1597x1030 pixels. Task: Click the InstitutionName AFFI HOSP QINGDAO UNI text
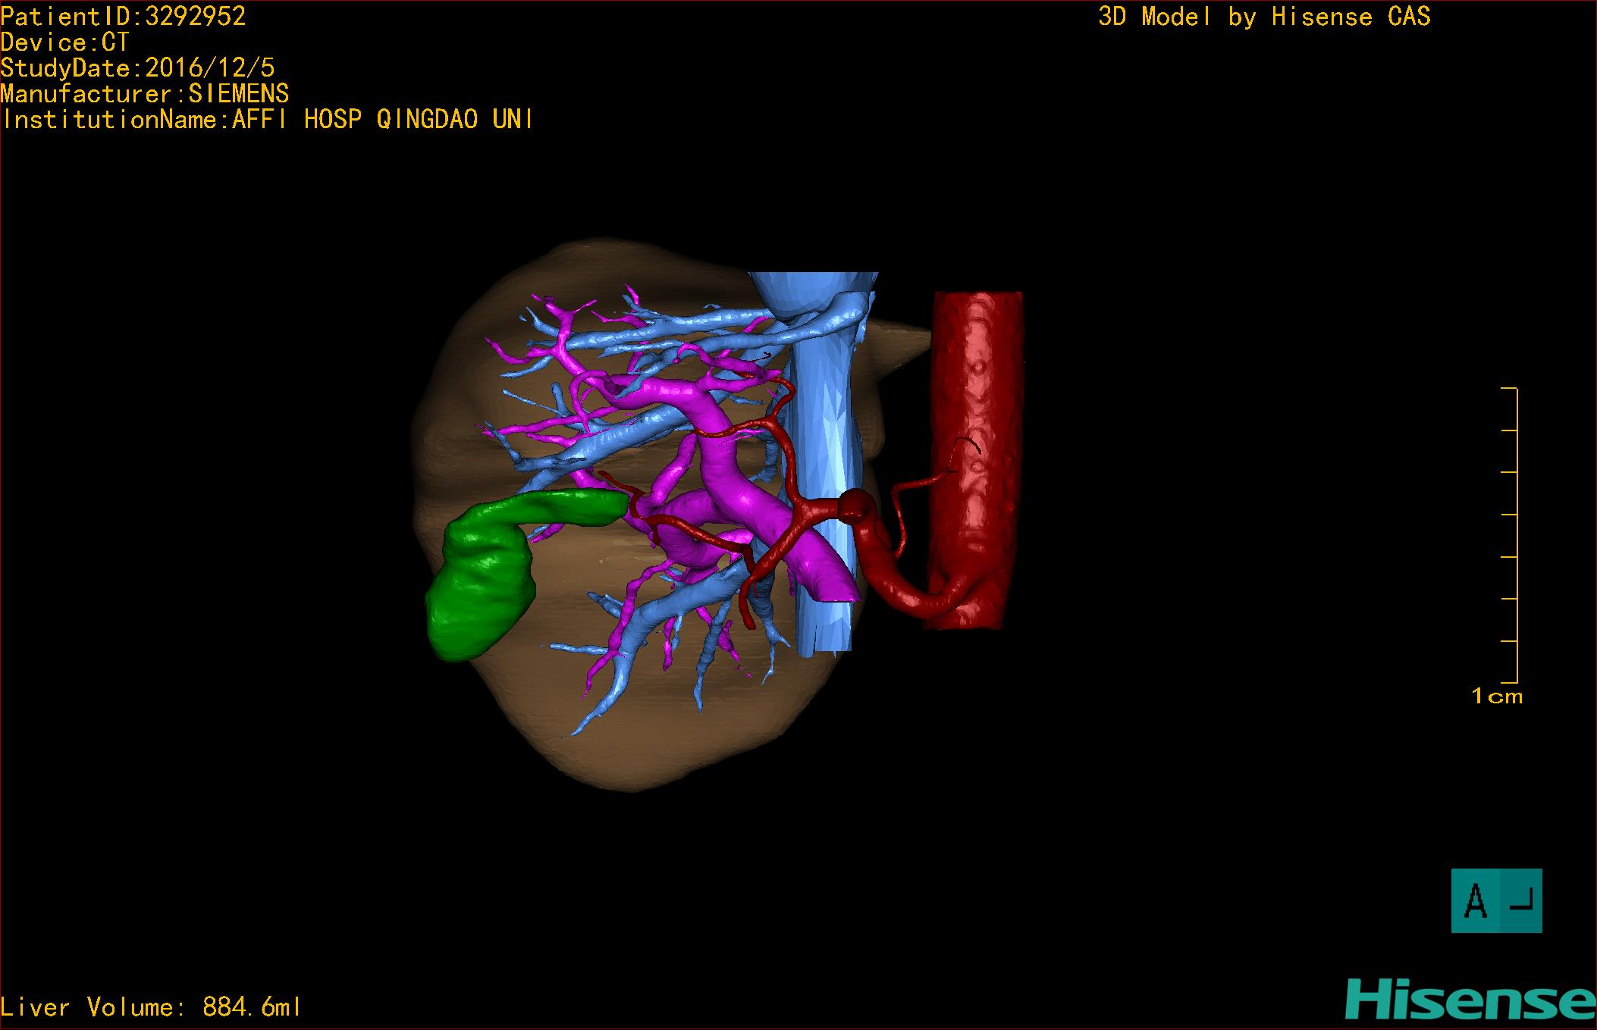tap(267, 120)
